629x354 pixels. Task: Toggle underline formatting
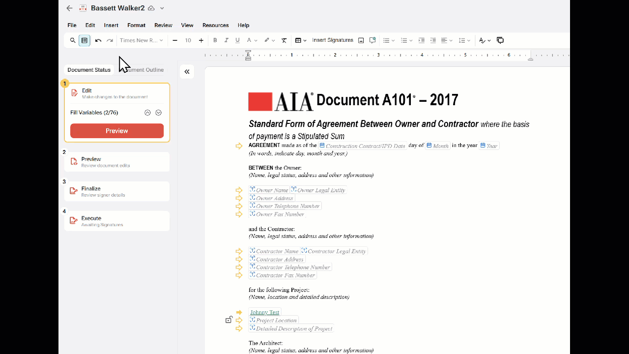click(238, 40)
